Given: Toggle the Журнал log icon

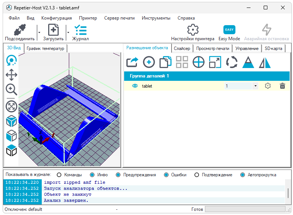Looking at the screenshot, I should coord(80,30).
